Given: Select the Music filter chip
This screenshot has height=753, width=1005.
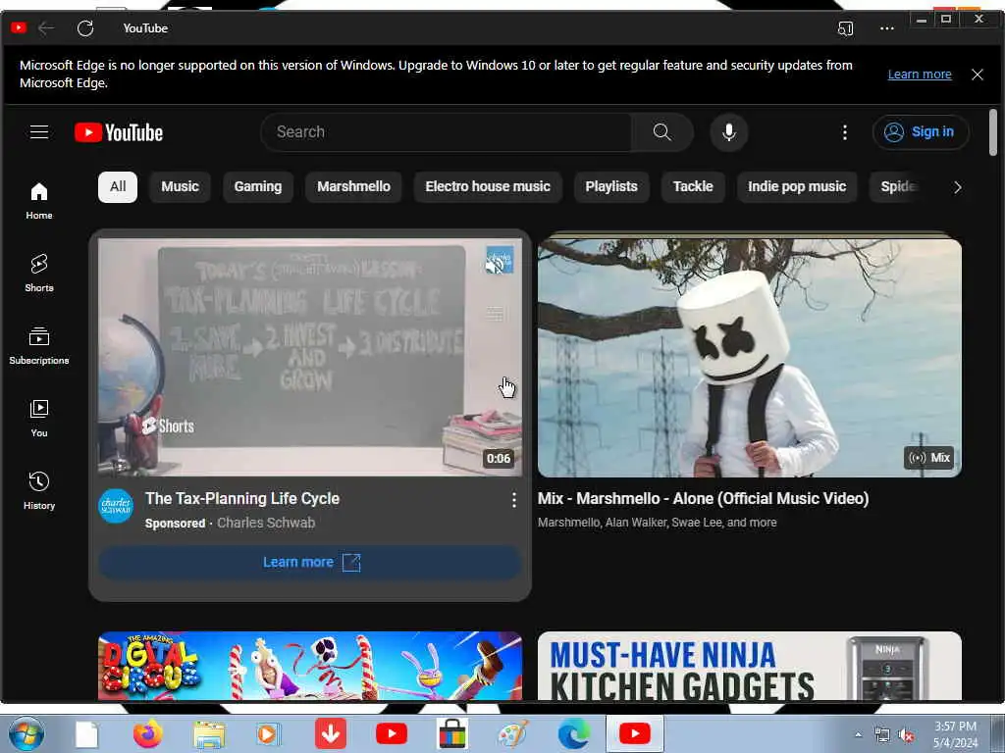Looking at the screenshot, I should click(181, 187).
